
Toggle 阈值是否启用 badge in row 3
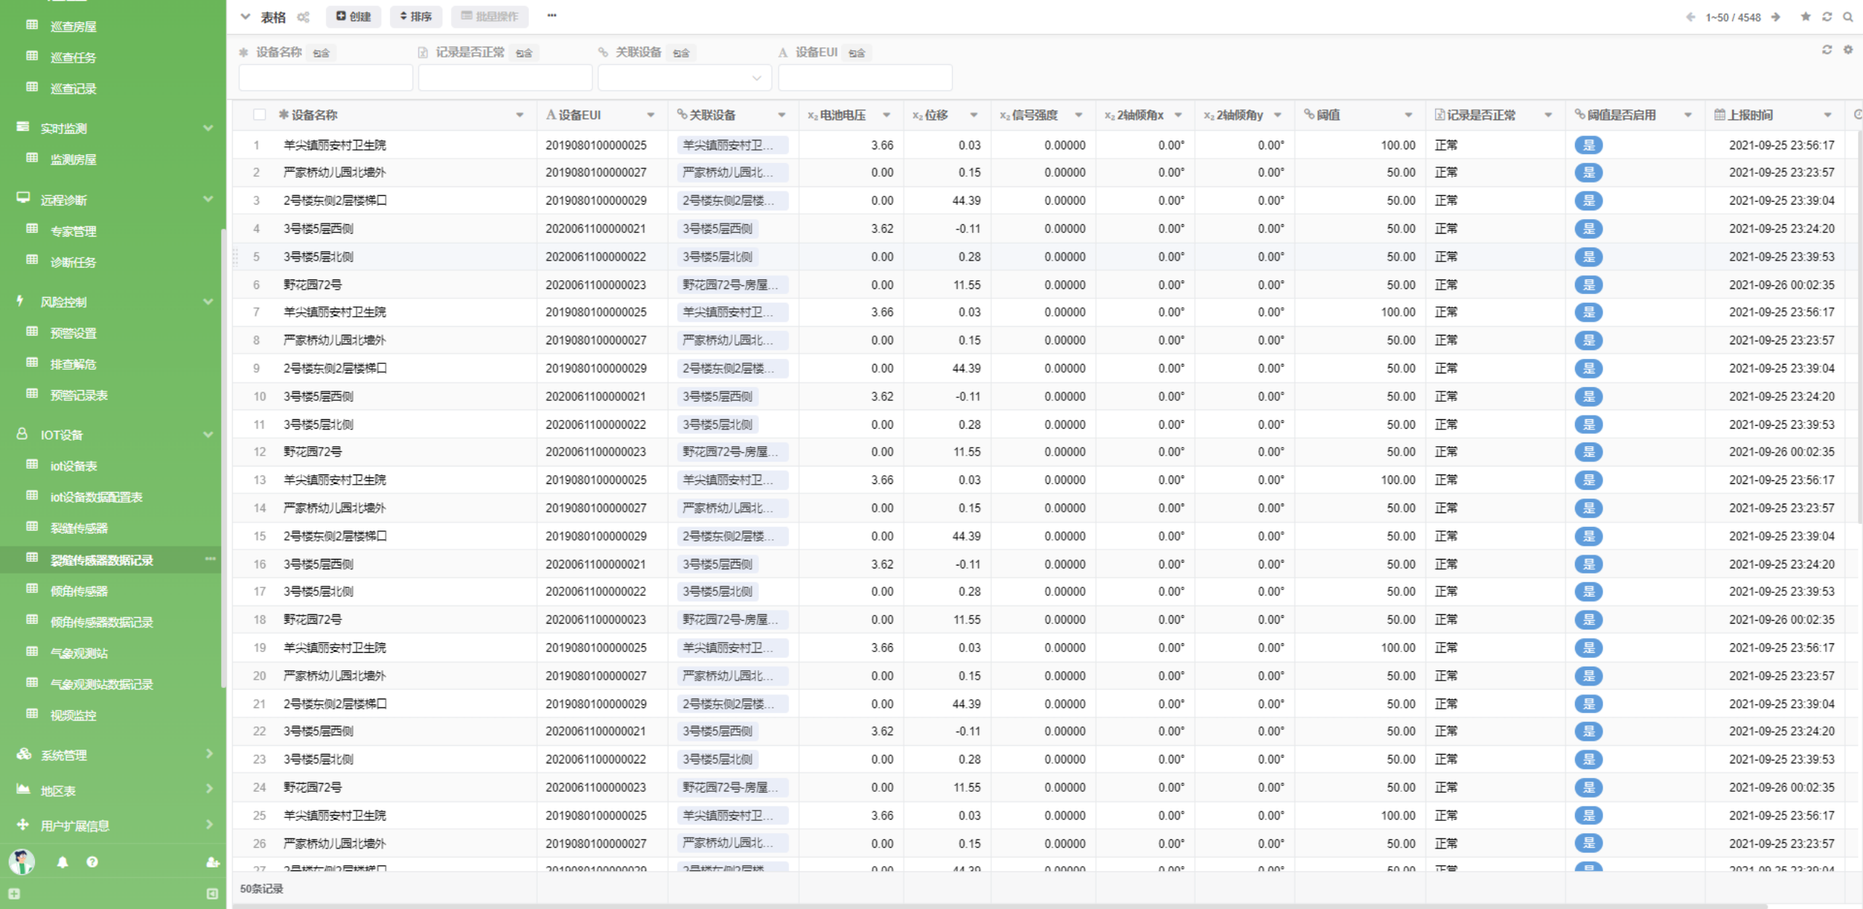(1589, 200)
